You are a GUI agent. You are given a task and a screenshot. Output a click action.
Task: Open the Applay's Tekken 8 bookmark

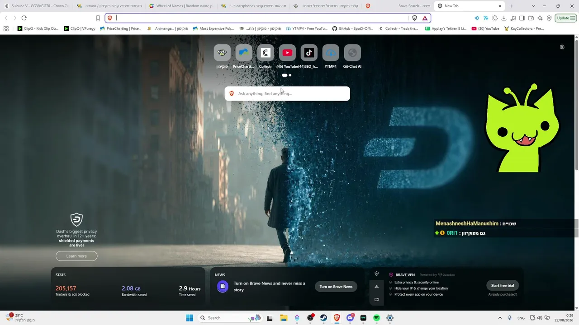coord(446,28)
